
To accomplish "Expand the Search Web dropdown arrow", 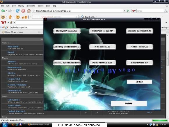I will pyautogui.click(x=96, y=17).
